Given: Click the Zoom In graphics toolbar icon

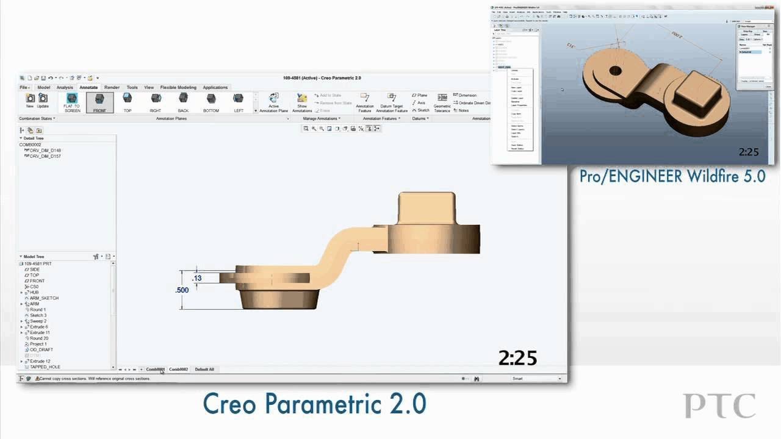Looking at the screenshot, I should pyautogui.click(x=314, y=129).
